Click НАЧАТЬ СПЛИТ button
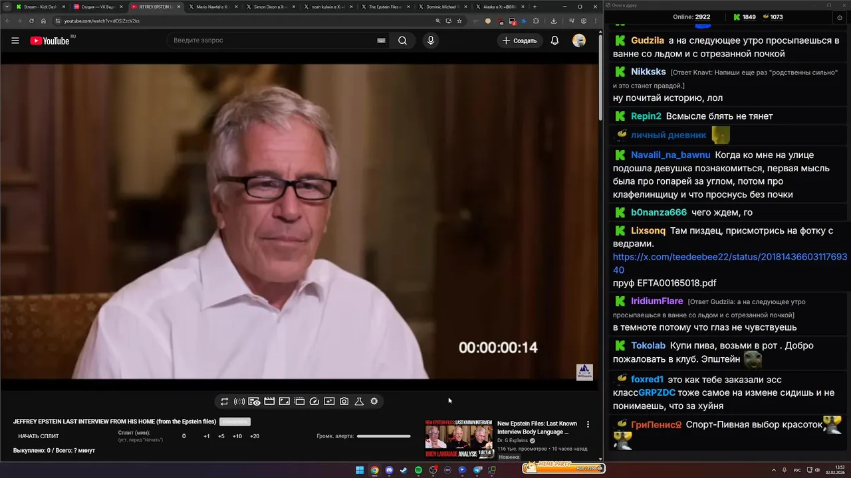 click(x=39, y=436)
